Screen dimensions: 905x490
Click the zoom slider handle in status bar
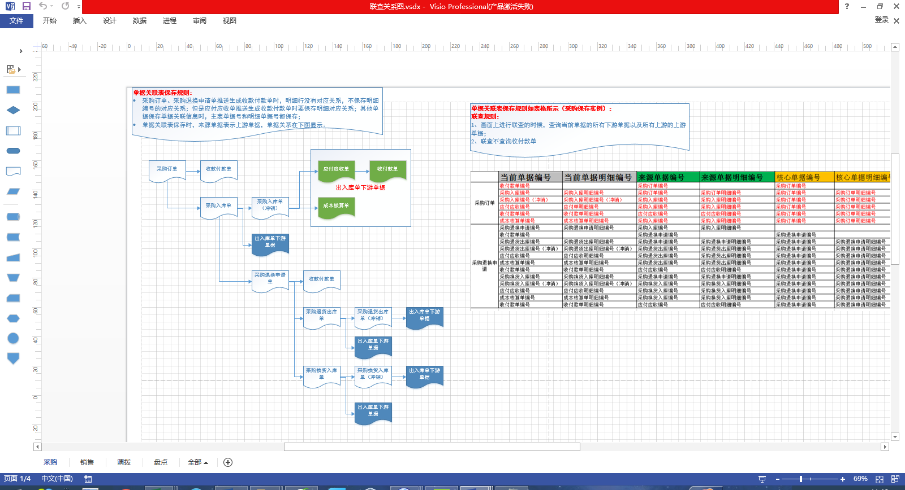pyautogui.click(x=800, y=479)
